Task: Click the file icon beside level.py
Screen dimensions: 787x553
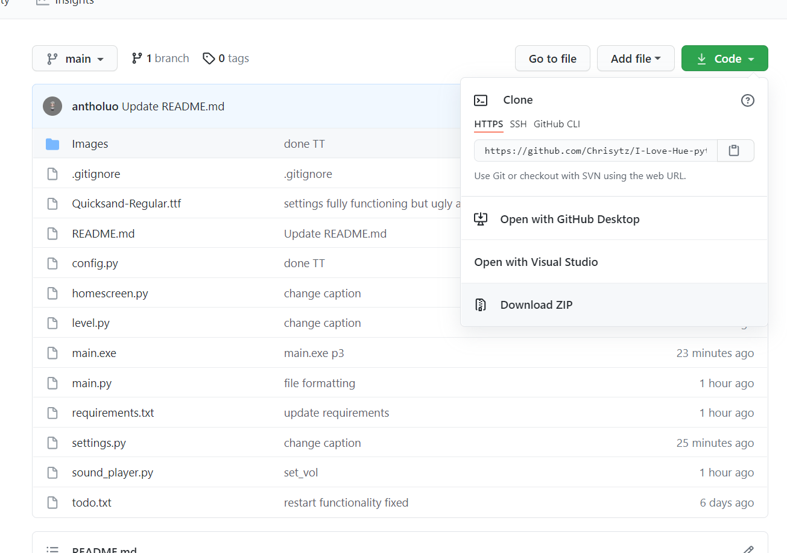Action: [52, 323]
